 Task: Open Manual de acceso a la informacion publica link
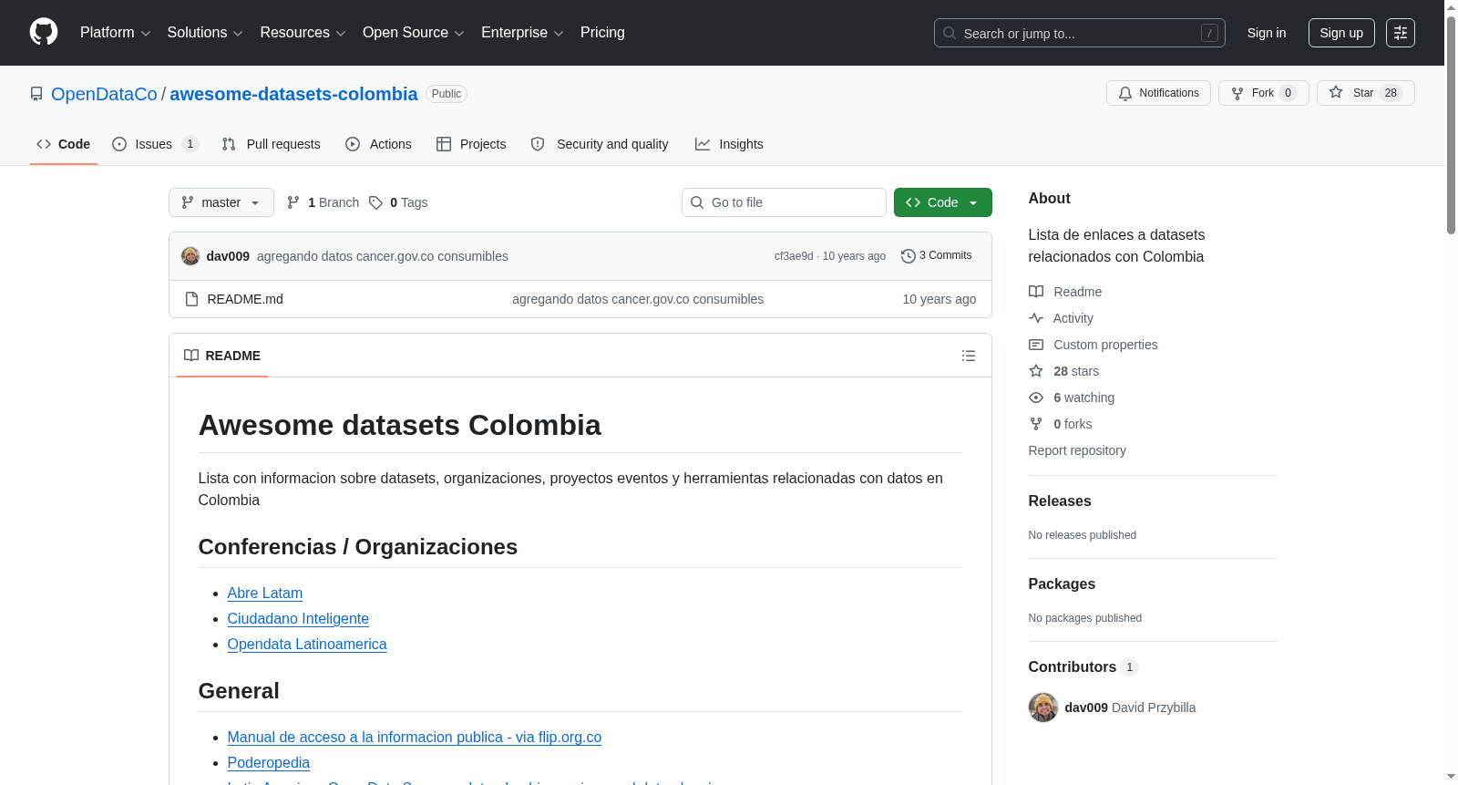click(x=415, y=737)
